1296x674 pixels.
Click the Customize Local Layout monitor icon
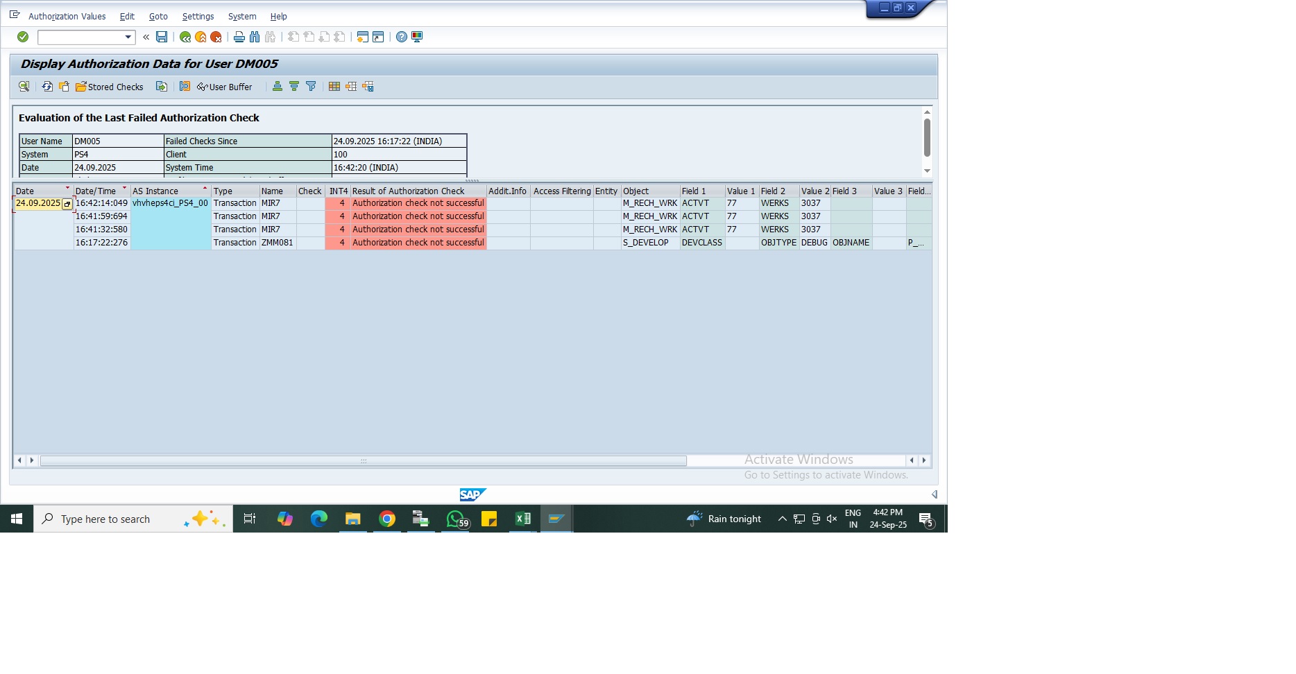pyautogui.click(x=417, y=37)
